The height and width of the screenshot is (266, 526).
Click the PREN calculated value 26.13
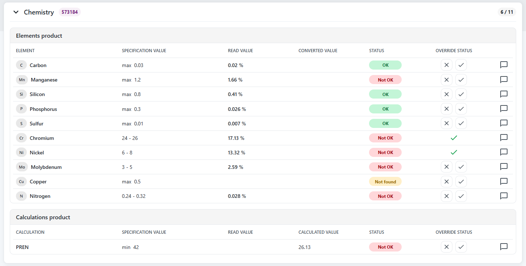click(x=305, y=247)
